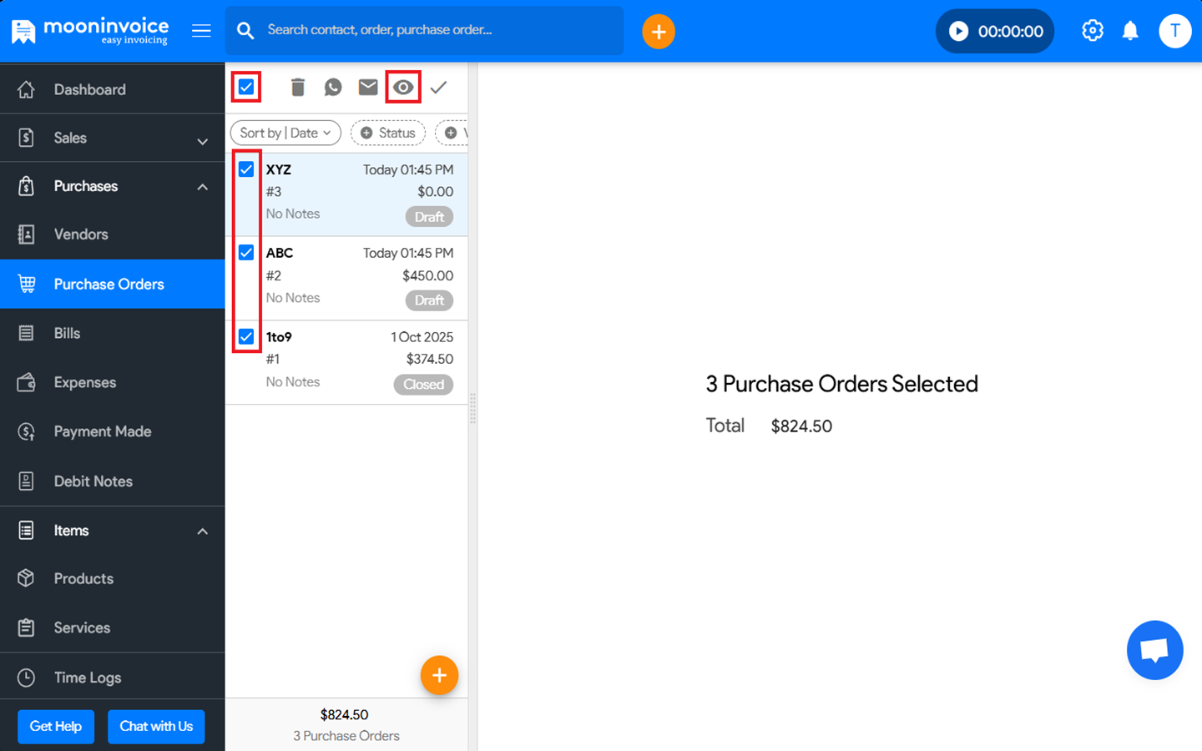1202x751 pixels.
Task: Click the email envelope icon
Action: pyautogui.click(x=368, y=88)
